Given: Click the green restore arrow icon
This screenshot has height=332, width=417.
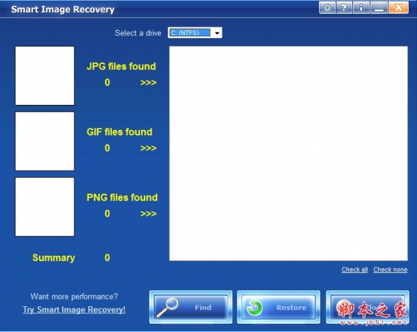Looking at the screenshot, I should [254, 308].
